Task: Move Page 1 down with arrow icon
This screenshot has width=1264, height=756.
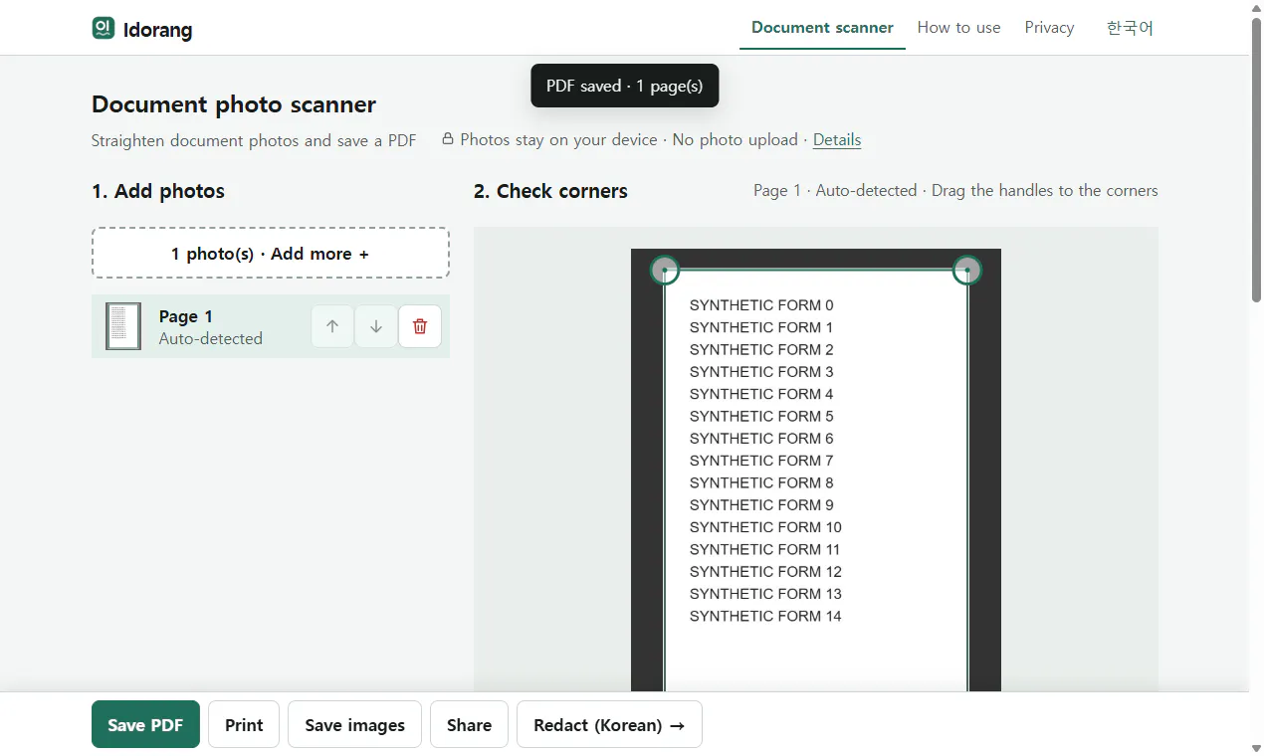Action: [376, 326]
